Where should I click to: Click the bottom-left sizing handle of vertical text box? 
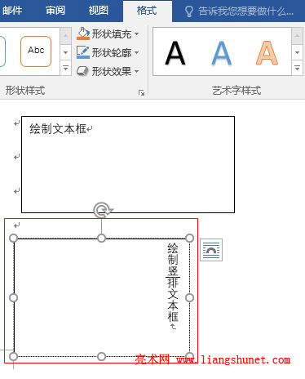[x=13, y=356]
